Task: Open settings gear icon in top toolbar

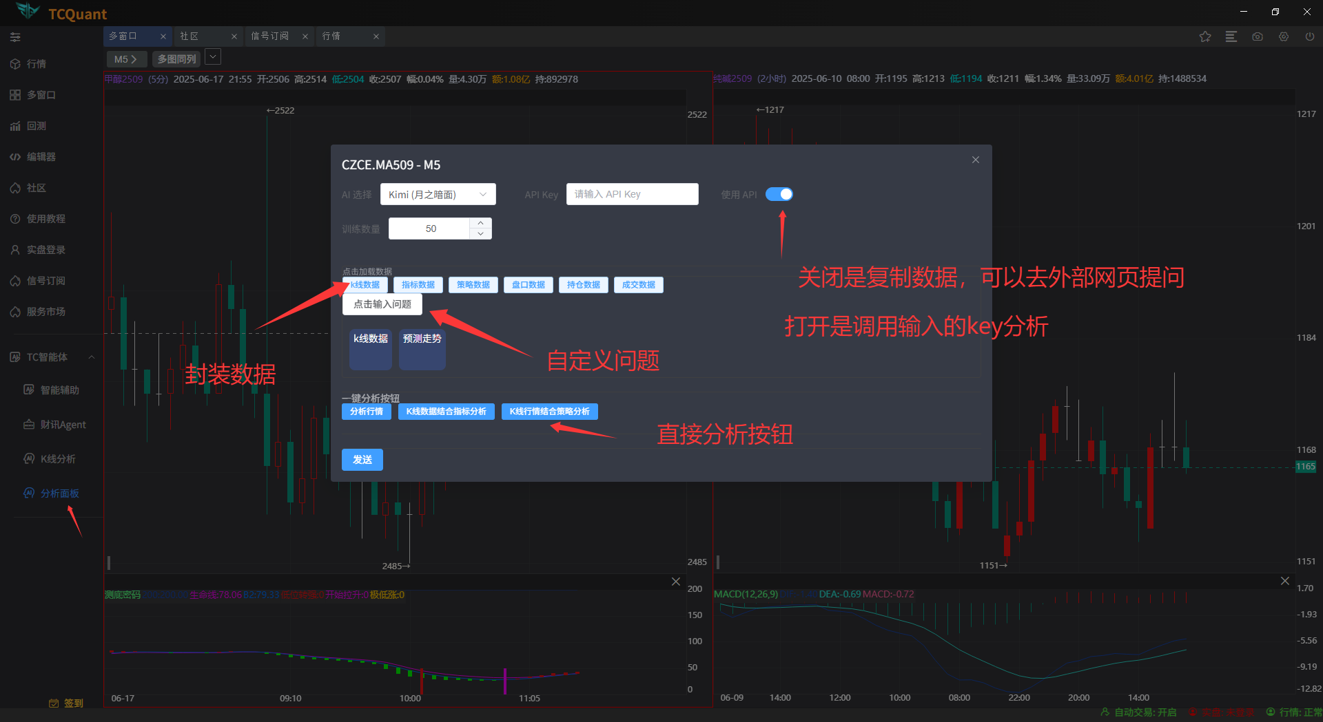Action: click(1284, 36)
